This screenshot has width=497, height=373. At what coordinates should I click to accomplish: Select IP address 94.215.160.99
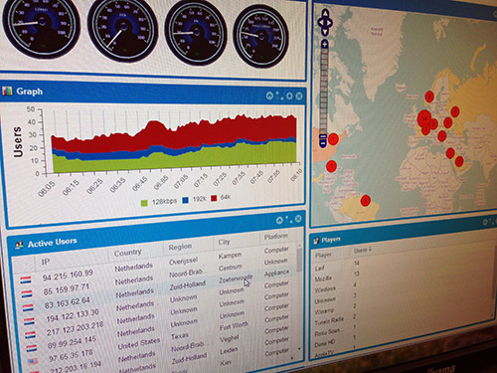coord(68,276)
